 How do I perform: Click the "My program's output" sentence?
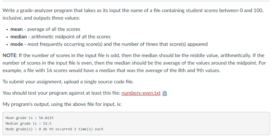pos(62,104)
